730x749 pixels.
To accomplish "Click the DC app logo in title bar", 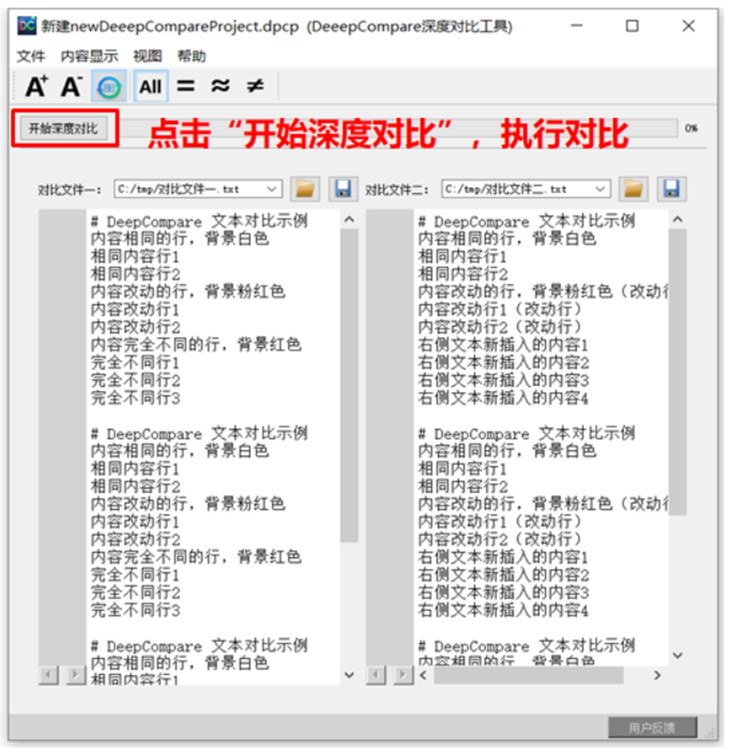I will point(27,26).
